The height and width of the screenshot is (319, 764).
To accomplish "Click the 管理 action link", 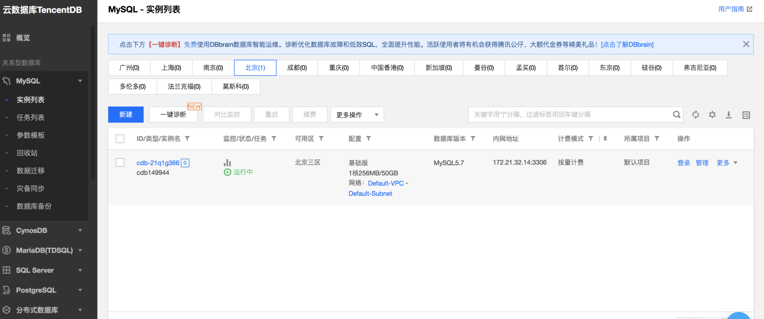I will pyautogui.click(x=702, y=163).
